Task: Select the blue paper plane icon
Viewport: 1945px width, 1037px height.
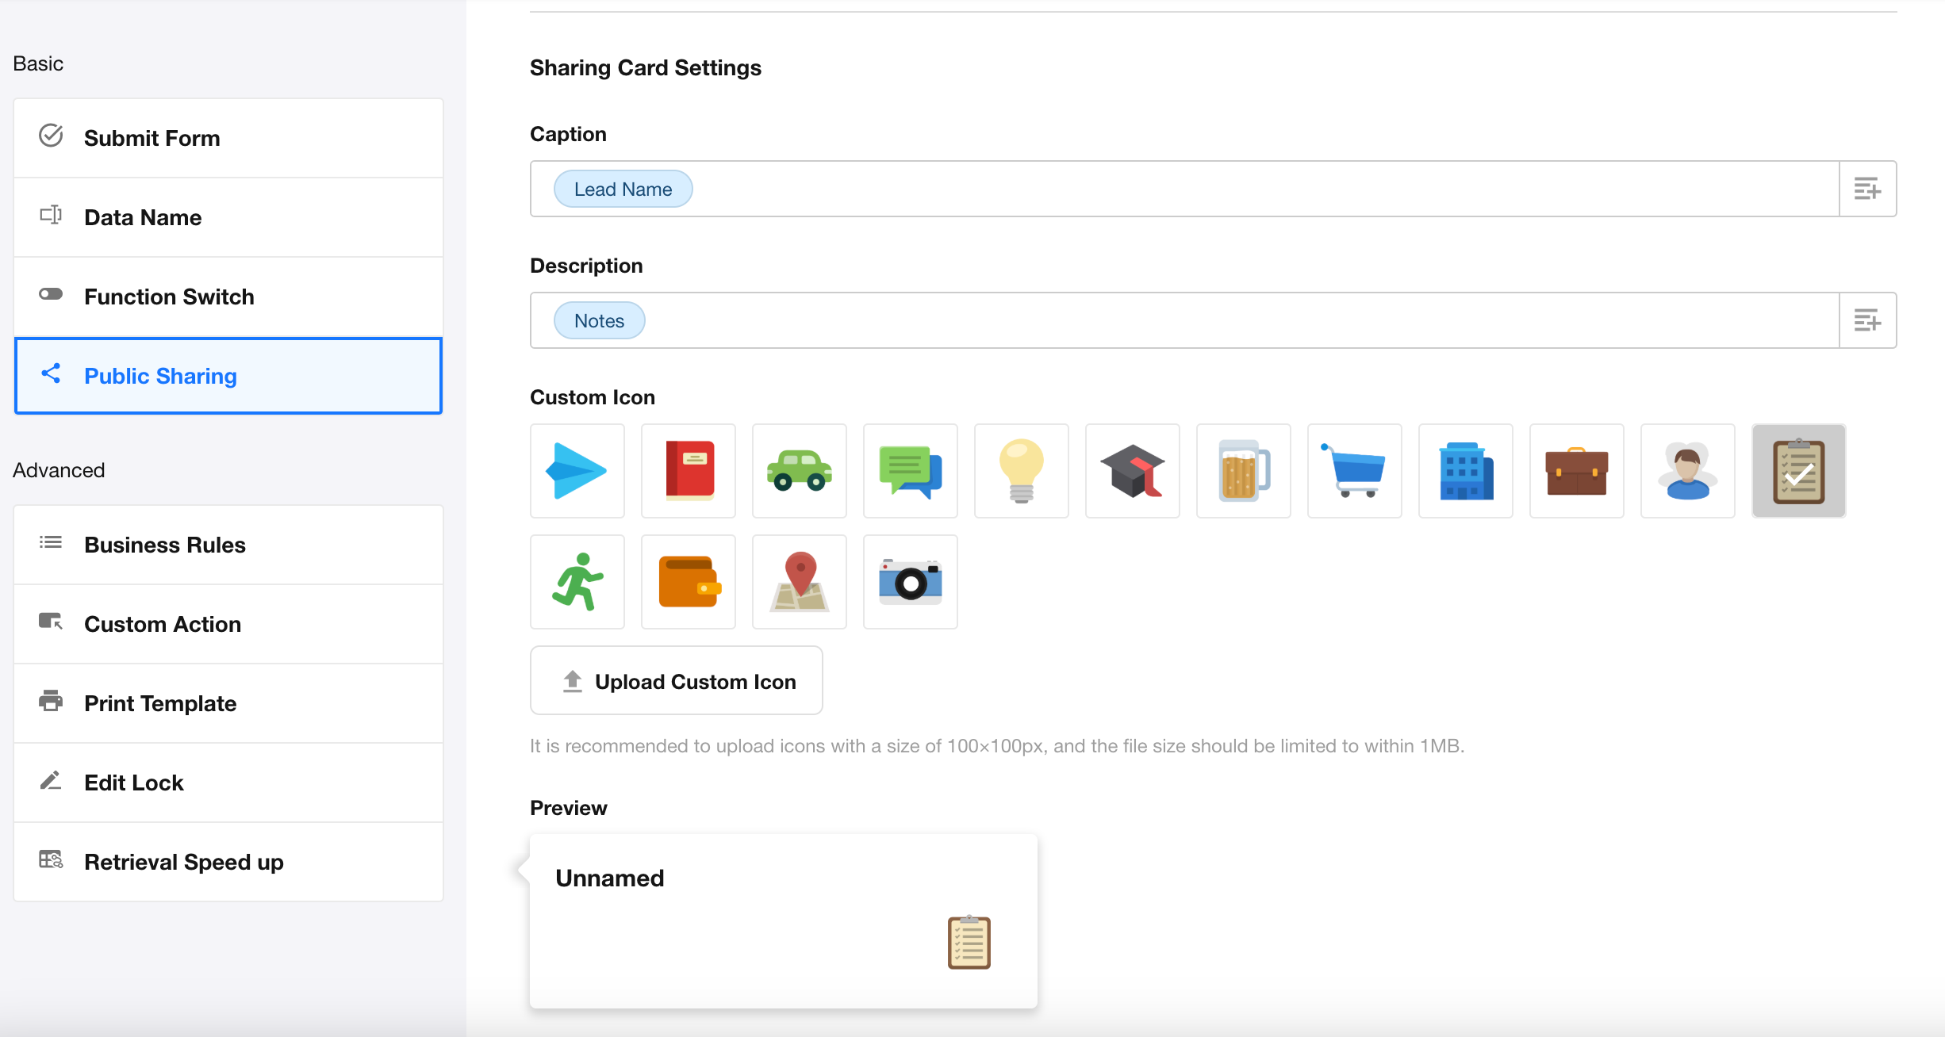Action: [577, 471]
